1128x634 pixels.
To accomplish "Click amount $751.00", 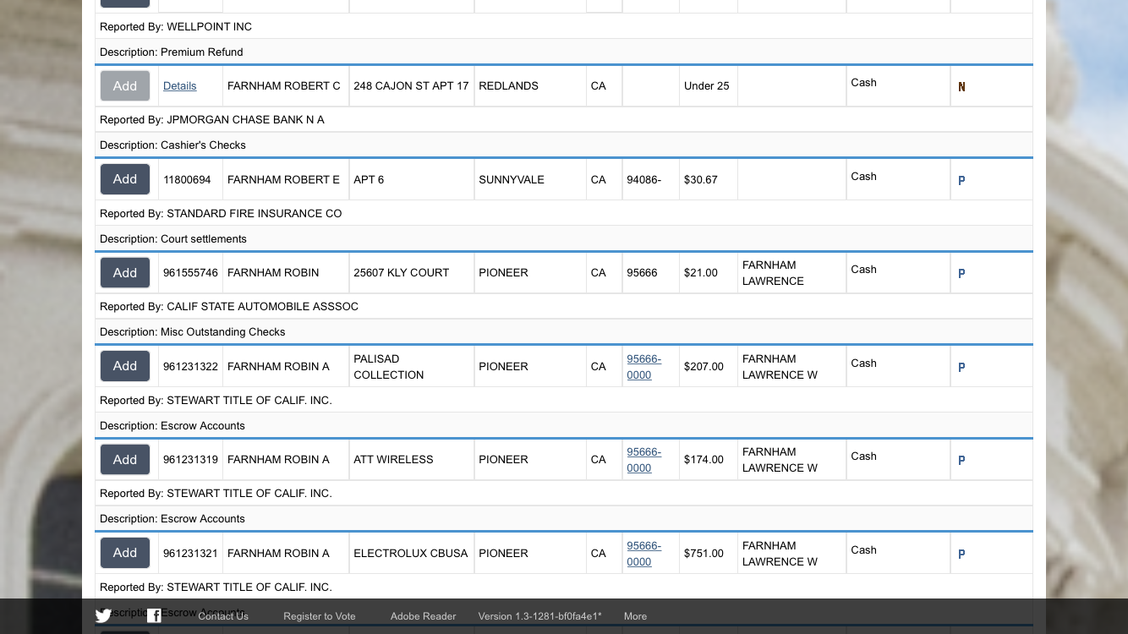I will 704,554.
